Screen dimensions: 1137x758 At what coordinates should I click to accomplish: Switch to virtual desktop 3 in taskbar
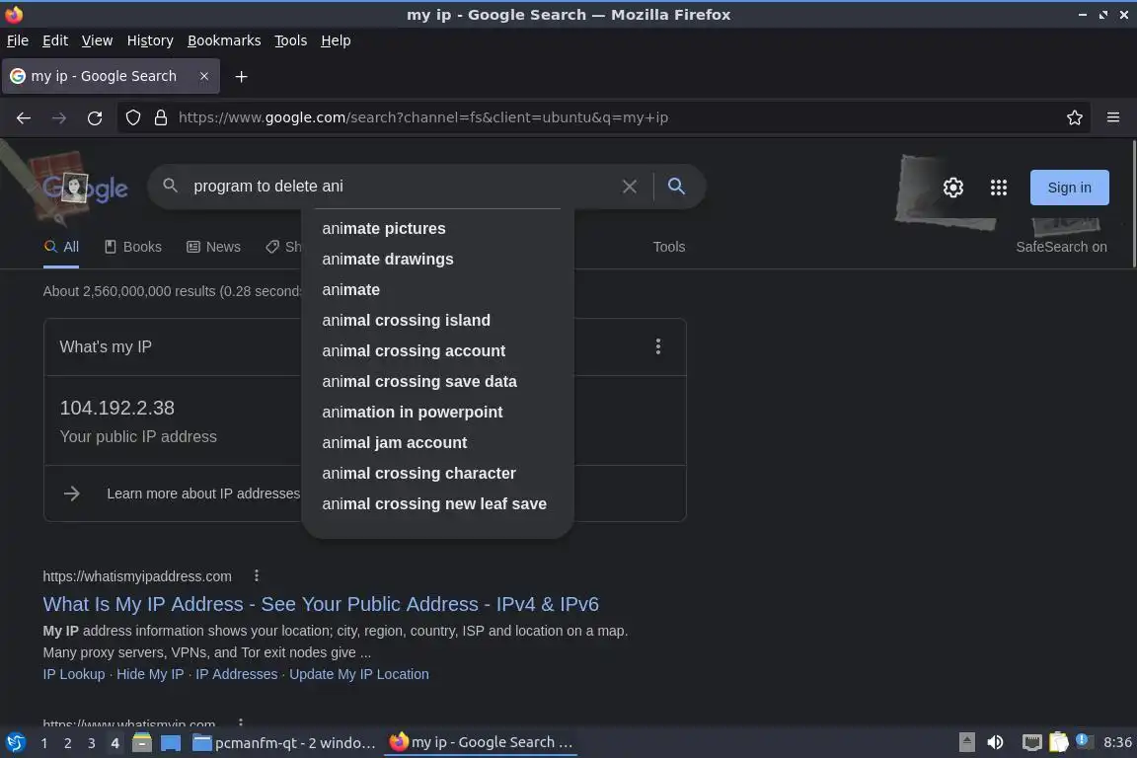pos(92,743)
